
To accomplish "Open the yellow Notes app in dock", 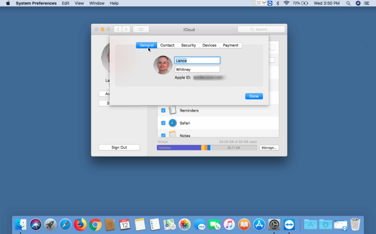I will coord(140,224).
